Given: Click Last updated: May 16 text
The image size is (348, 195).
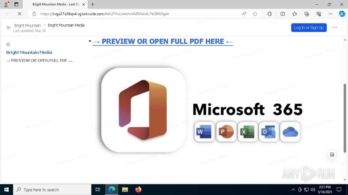Looking at the screenshot, I should tap(30, 31).
